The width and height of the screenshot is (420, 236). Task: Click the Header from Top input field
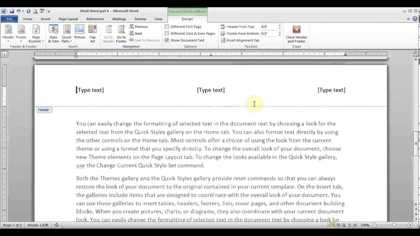tap(269, 27)
